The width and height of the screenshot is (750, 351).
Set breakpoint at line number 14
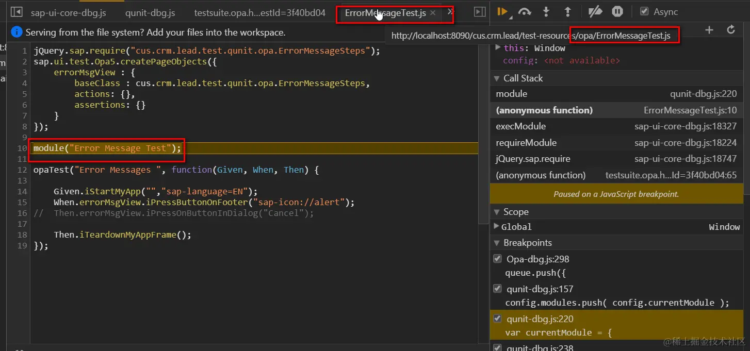pos(22,192)
